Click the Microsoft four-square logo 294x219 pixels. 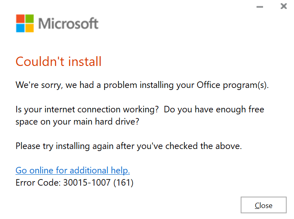click(25, 23)
